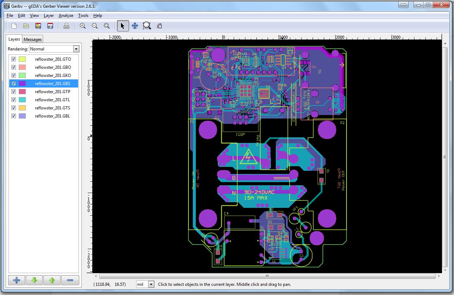
Task: Toggle visibility of reflowster_201.GTL layer
Action: (x=14, y=100)
